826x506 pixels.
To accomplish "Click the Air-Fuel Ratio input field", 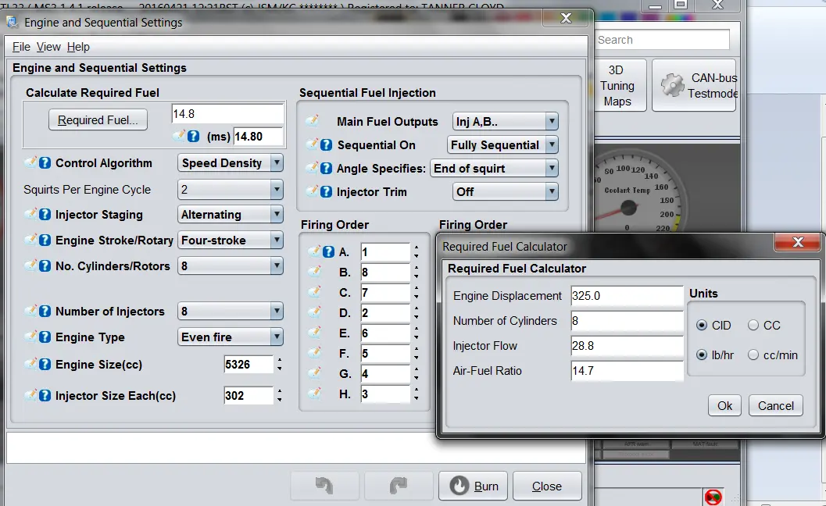I will point(627,371).
